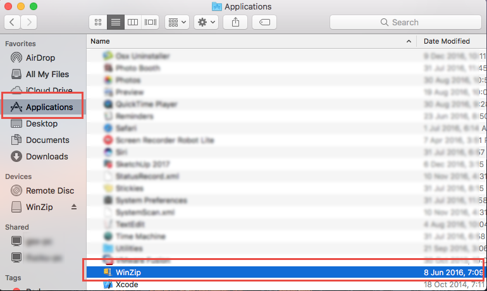Click the Desktop icon in sidebar
Viewport: 487px width, 291px height.
[x=16, y=123]
